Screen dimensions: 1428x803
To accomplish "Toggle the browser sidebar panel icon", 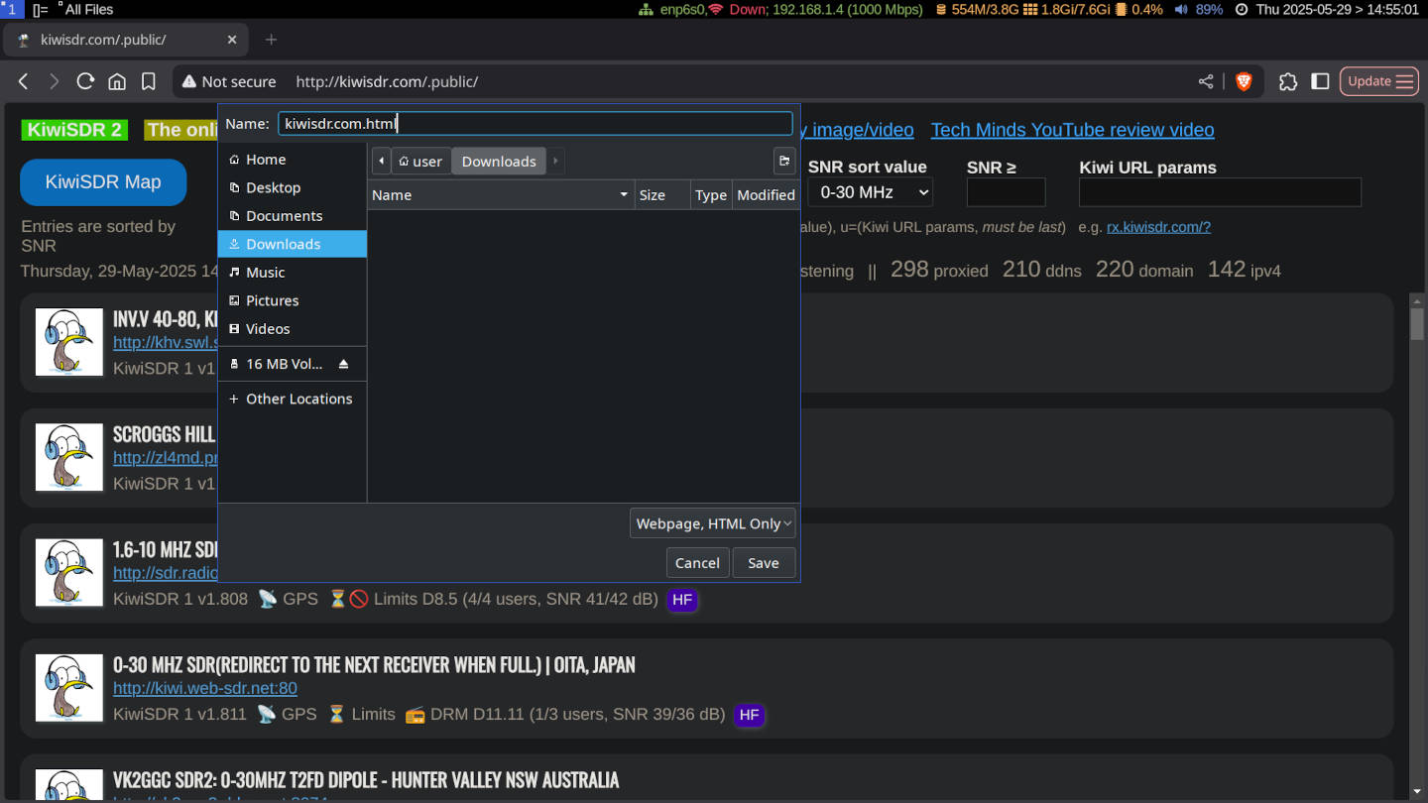I will click(1320, 81).
